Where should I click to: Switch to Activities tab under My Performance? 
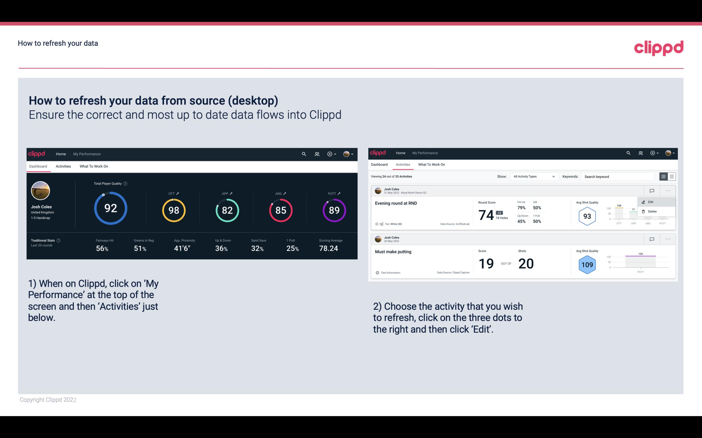[63, 166]
